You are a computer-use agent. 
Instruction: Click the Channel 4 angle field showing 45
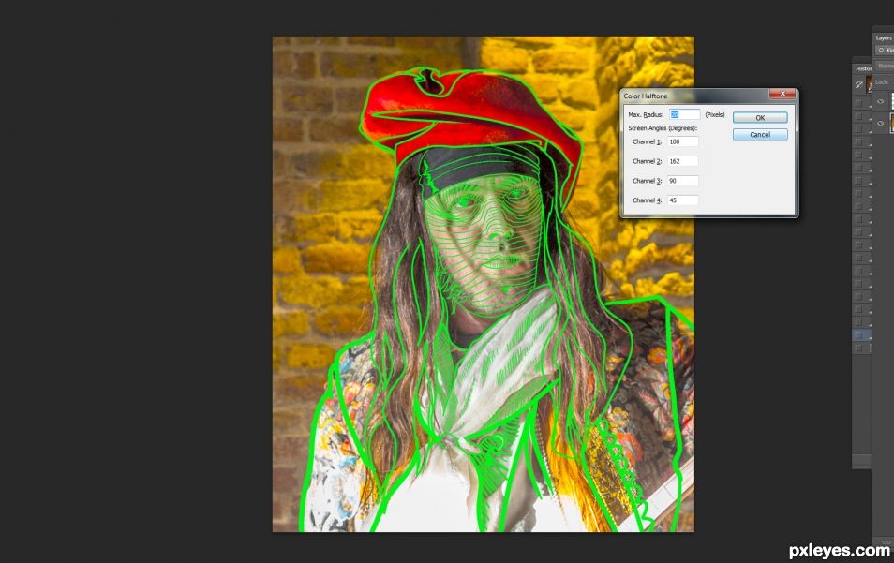(x=682, y=200)
